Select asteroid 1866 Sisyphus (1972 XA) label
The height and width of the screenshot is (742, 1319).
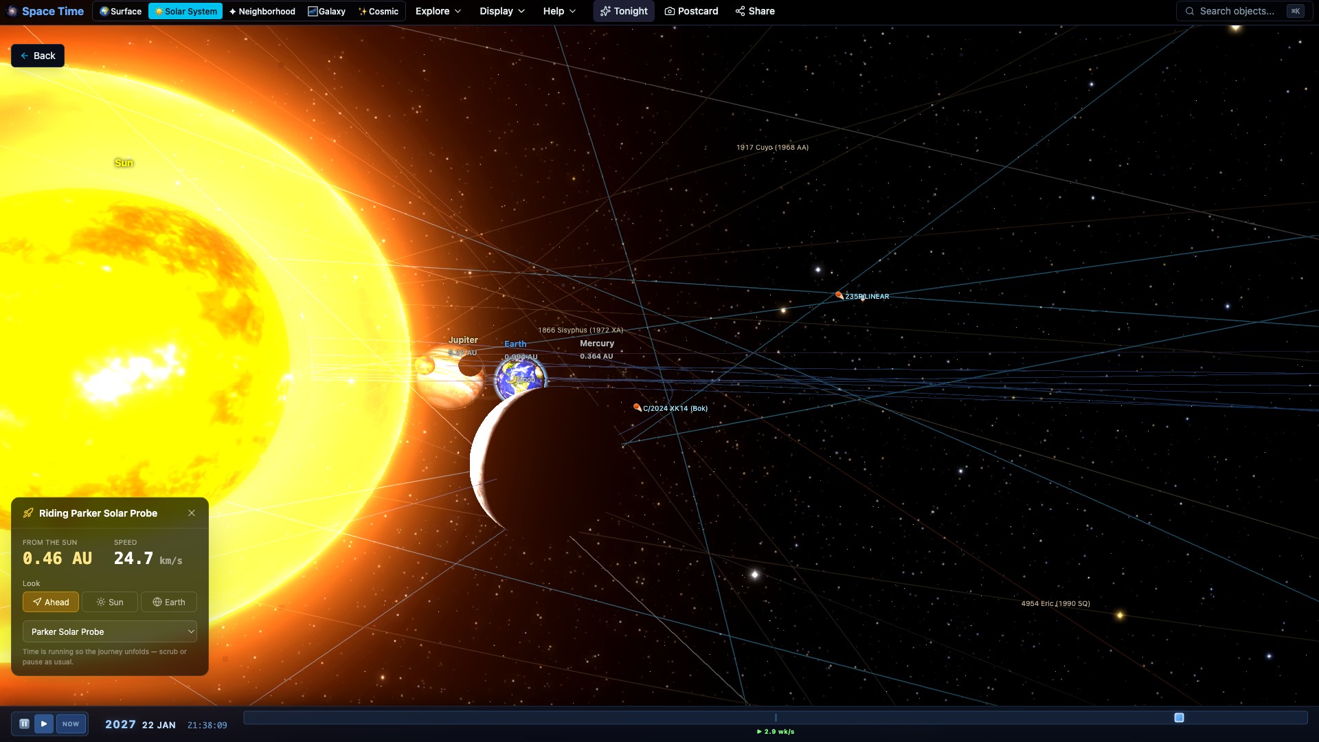(x=580, y=330)
